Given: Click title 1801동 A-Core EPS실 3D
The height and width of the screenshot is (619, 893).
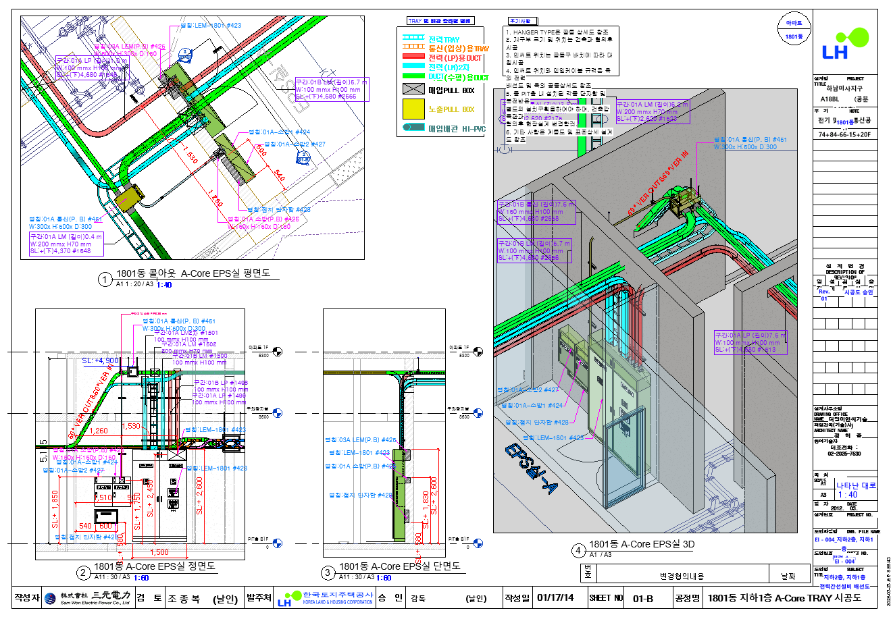Looking at the screenshot, I should (x=642, y=544).
